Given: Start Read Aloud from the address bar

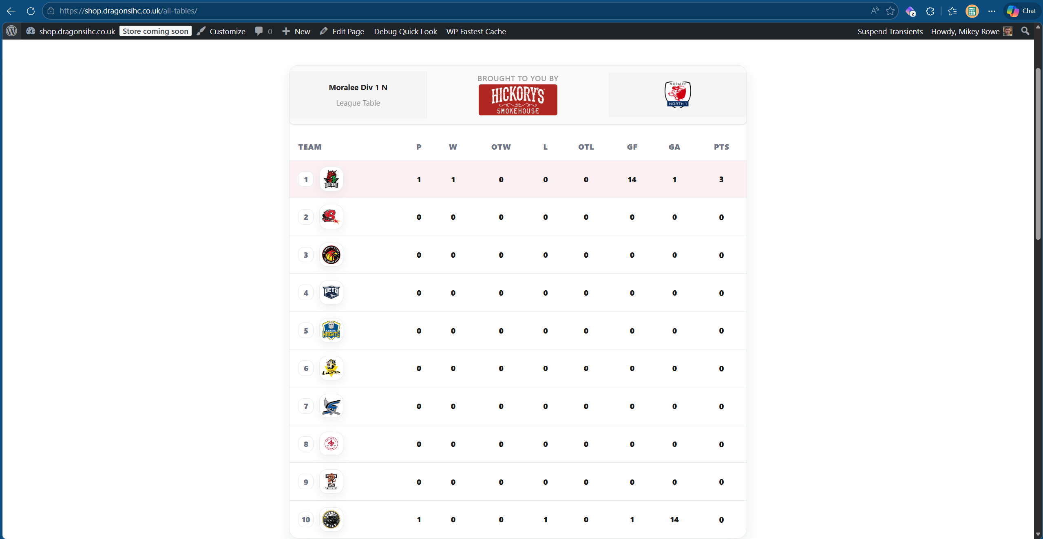Looking at the screenshot, I should [x=875, y=11].
